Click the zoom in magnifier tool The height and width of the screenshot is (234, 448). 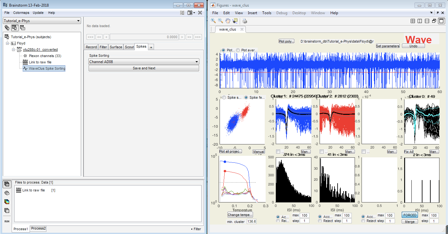click(x=214, y=21)
